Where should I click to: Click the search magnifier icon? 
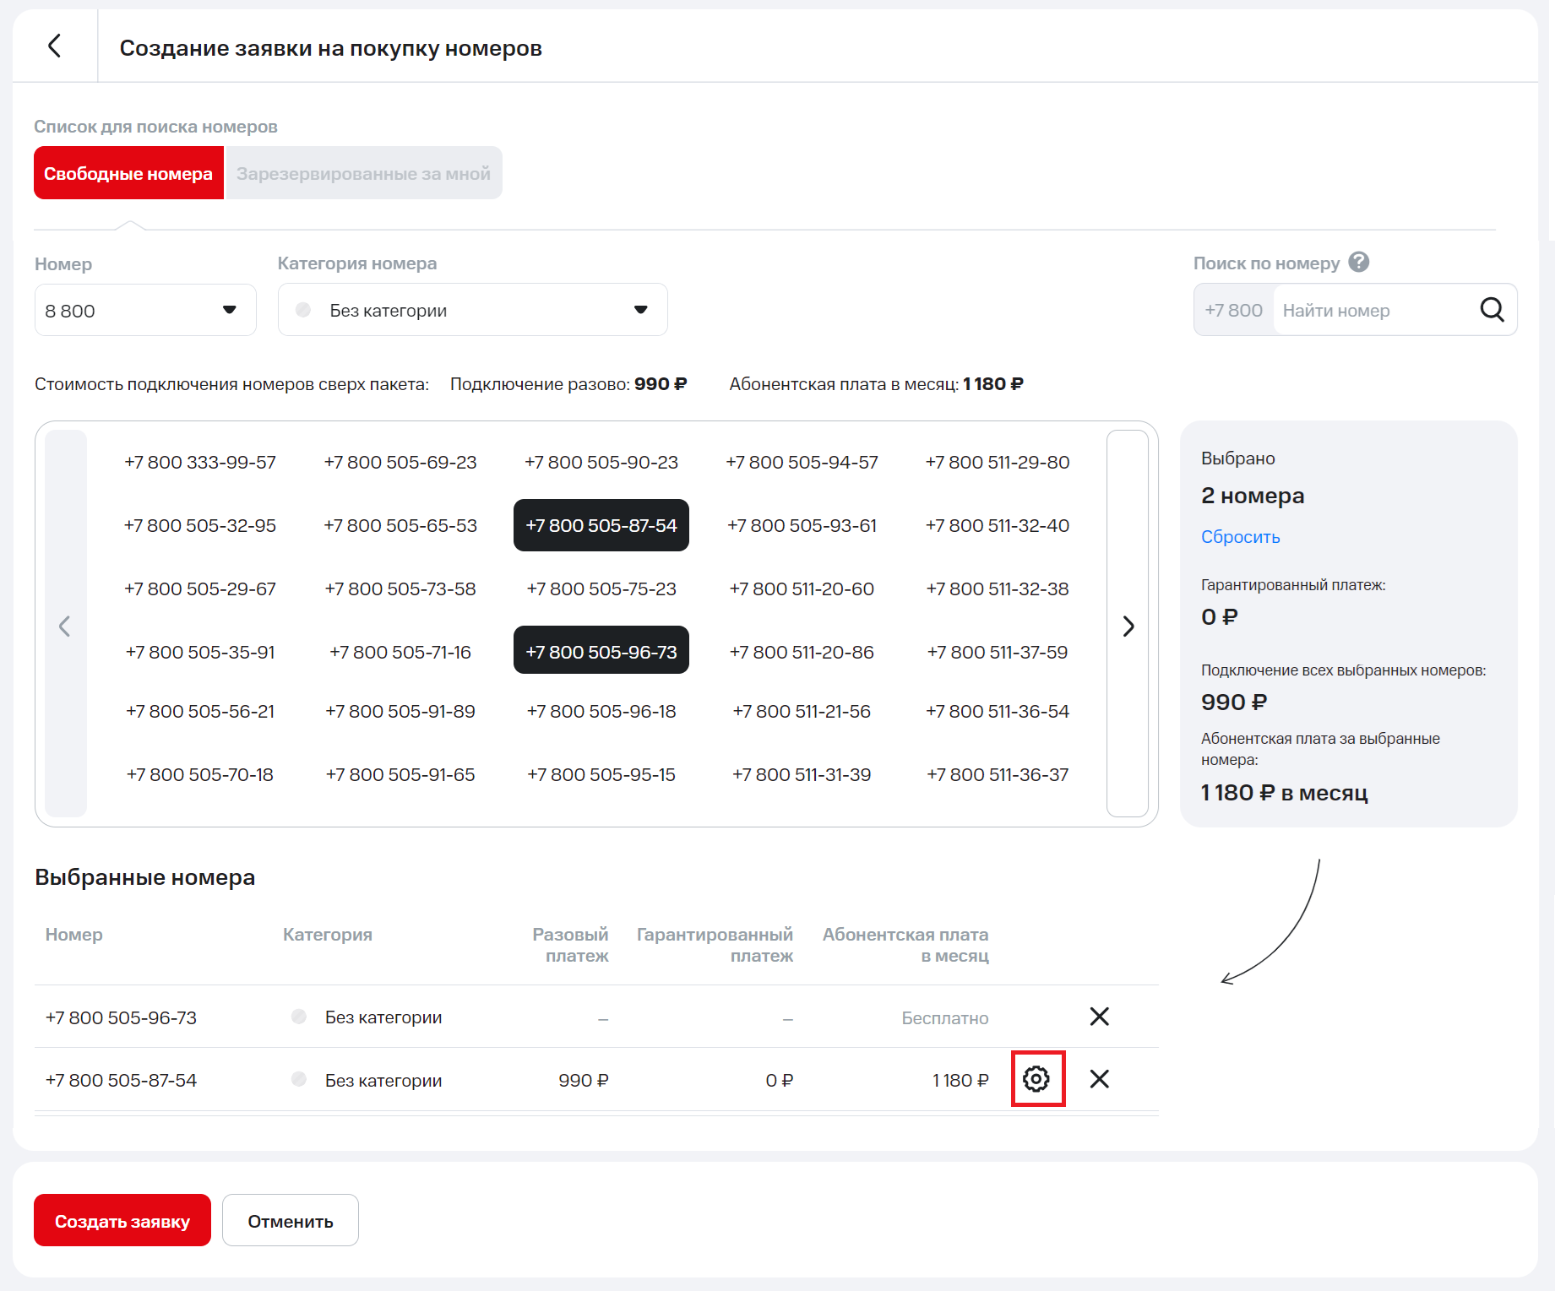click(1492, 310)
